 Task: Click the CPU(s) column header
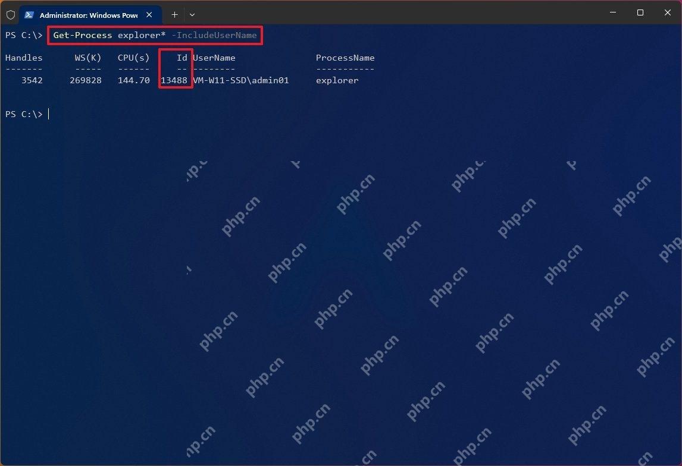tap(133, 58)
